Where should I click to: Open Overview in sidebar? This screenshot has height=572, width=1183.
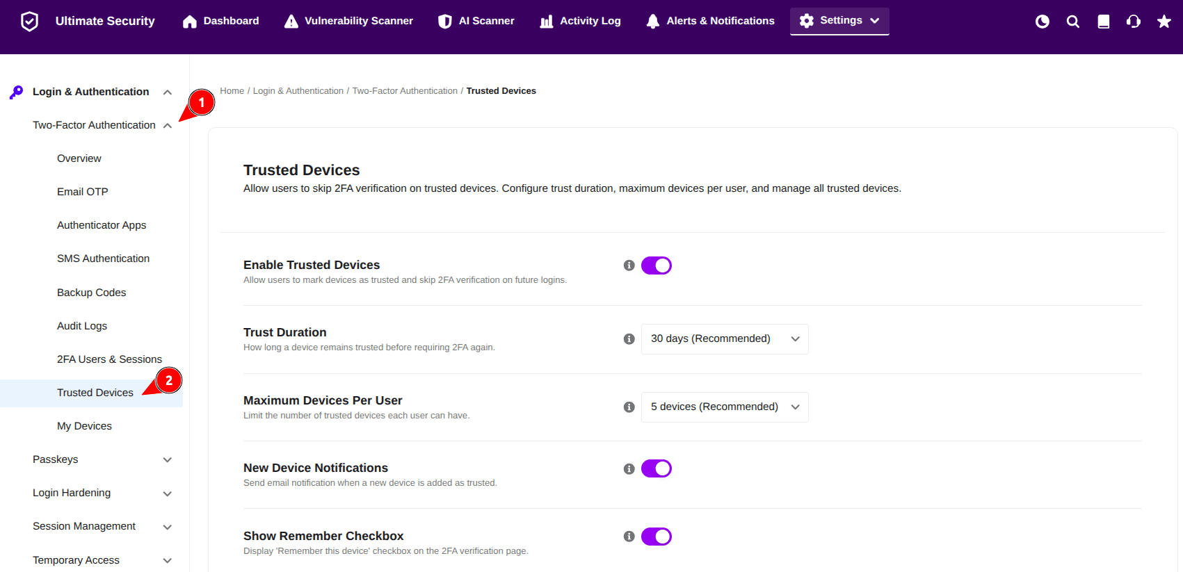coord(79,158)
